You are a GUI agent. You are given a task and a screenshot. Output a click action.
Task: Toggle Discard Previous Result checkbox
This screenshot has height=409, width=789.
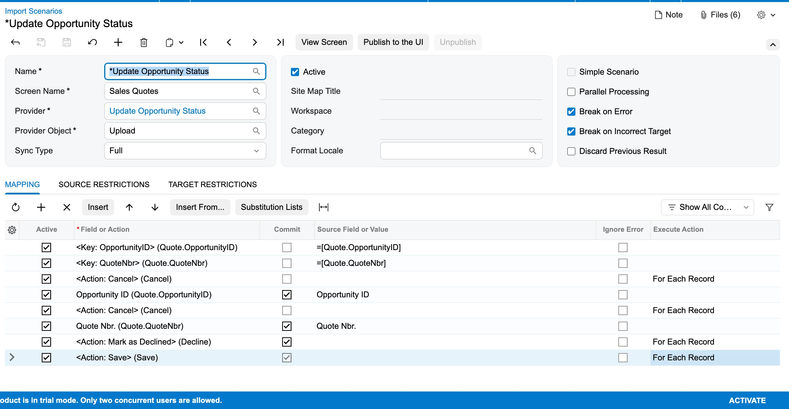point(571,151)
